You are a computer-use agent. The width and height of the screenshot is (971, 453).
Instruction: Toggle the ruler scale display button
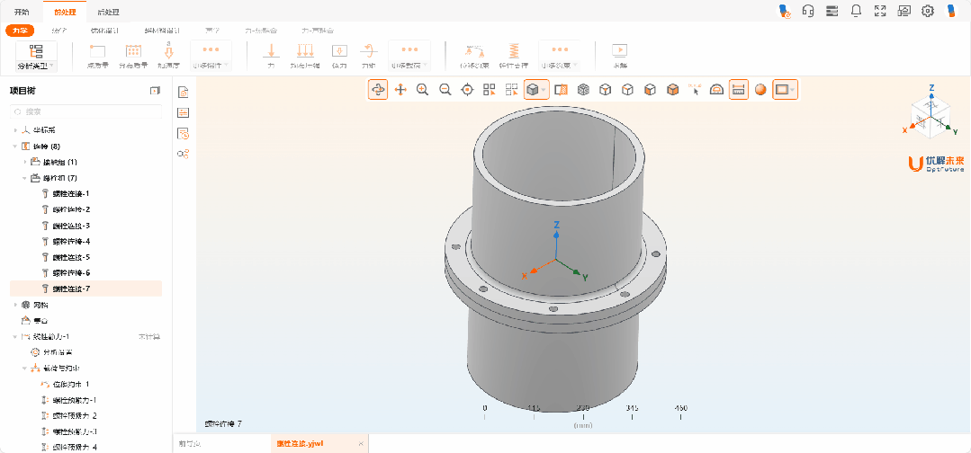tap(738, 90)
